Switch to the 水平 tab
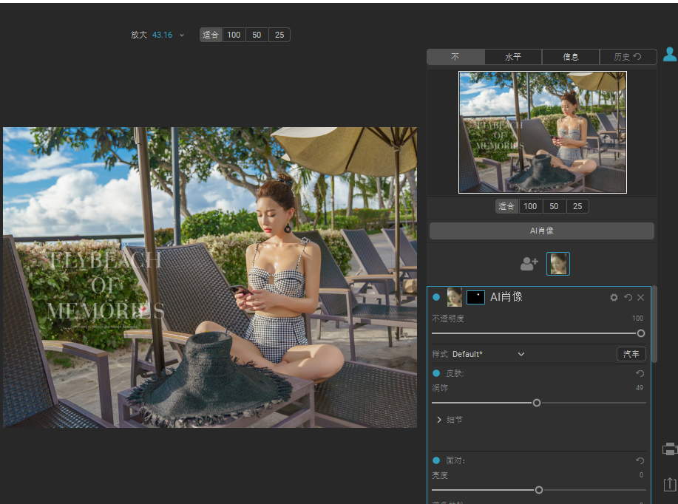The width and height of the screenshot is (678, 504). (513, 57)
